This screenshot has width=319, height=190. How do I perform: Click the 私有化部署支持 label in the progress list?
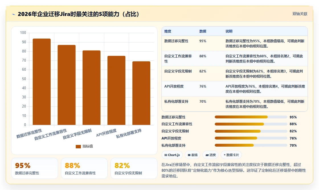173,145
